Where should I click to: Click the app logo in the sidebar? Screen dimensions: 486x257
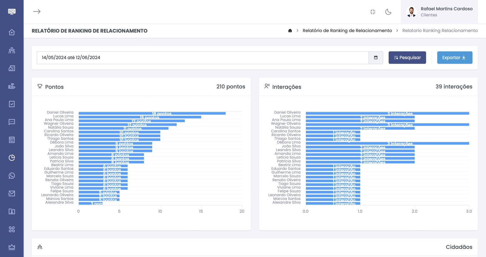point(12,12)
